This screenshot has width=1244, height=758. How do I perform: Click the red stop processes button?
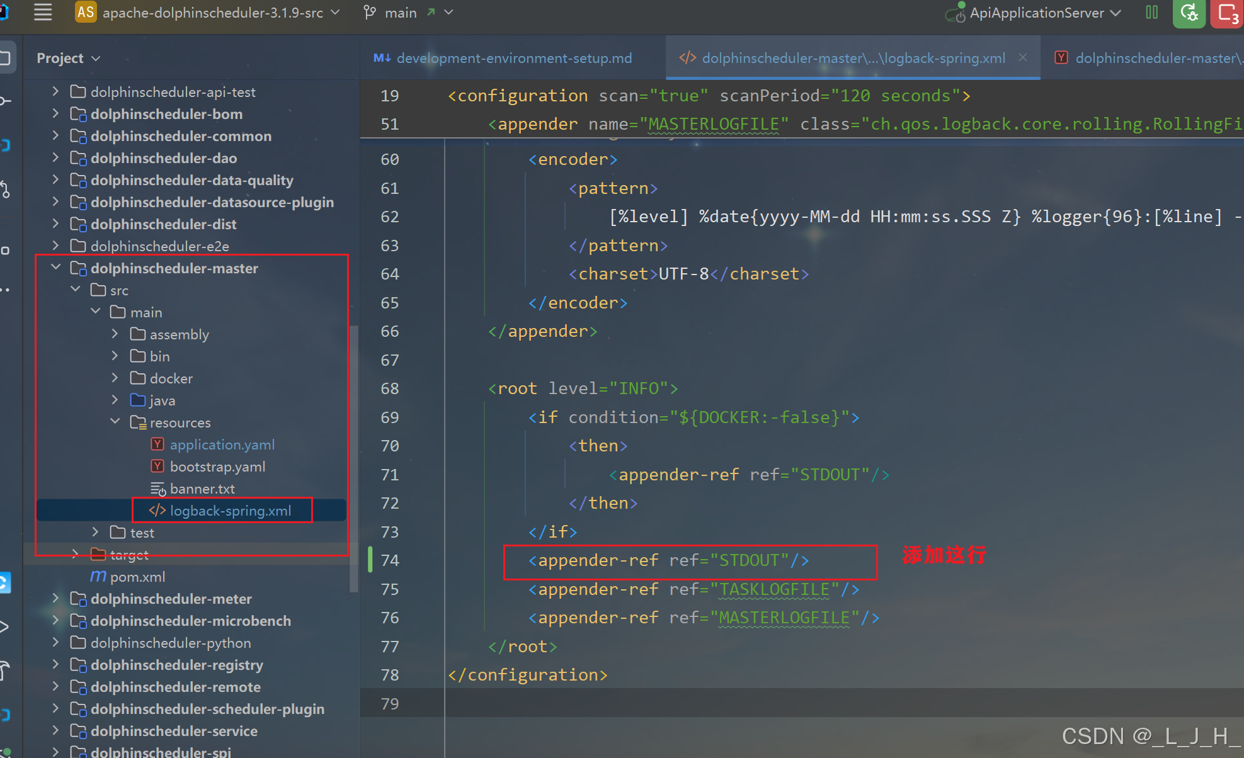coord(1228,13)
